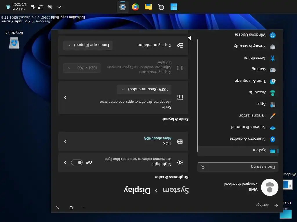The width and height of the screenshot is (297, 222).
Task: Select Bluetooth & devices in sidebar
Action: pos(238,139)
